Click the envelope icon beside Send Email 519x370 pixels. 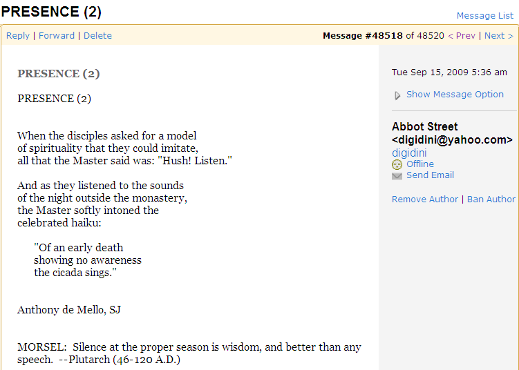point(397,176)
